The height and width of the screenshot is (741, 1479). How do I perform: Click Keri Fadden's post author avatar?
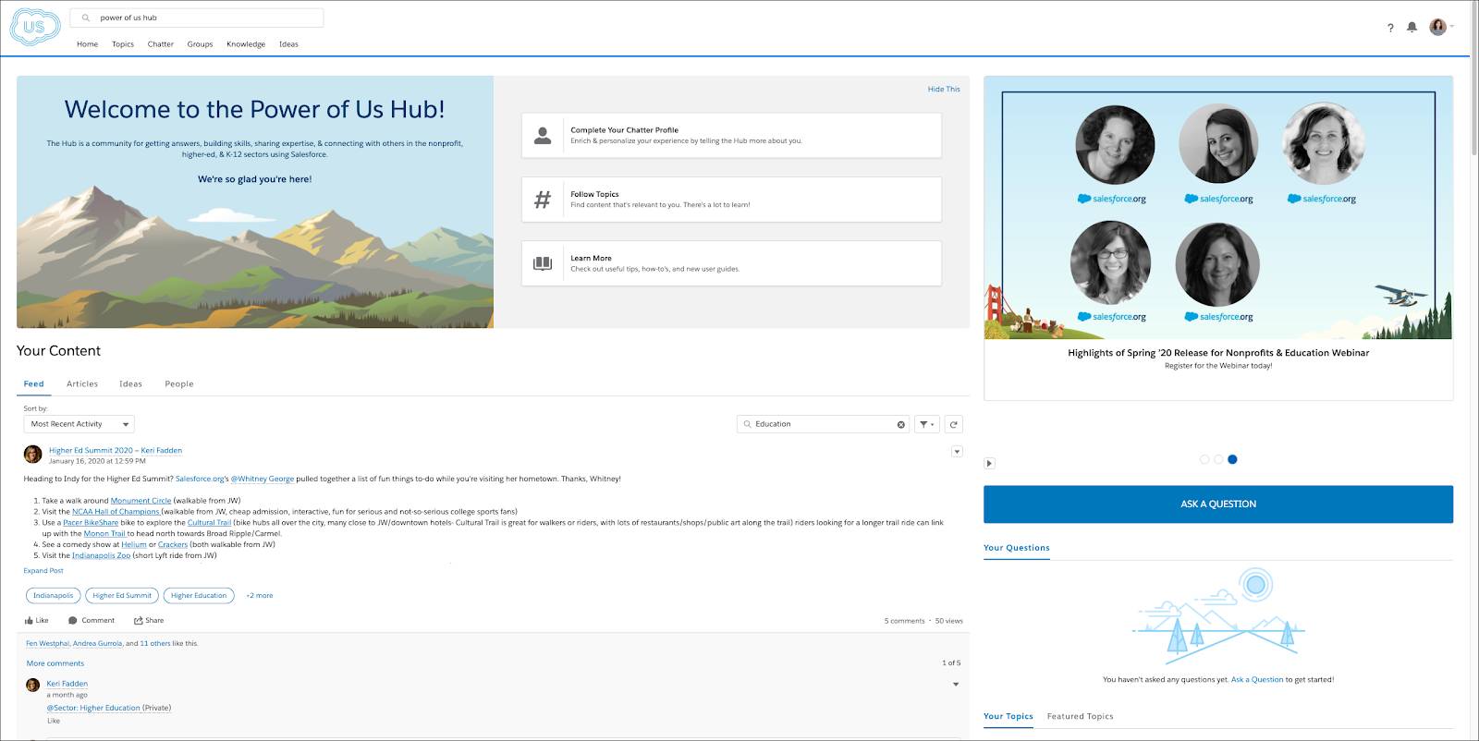tap(32, 454)
